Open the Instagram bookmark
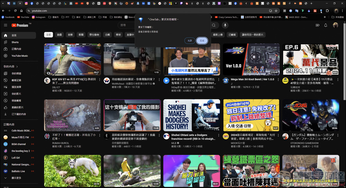The height and width of the screenshot is (188, 346). pyautogui.click(x=39, y=17)
